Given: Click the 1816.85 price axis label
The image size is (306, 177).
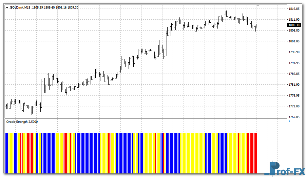Looking at the screenshot, I should [294, 9].
